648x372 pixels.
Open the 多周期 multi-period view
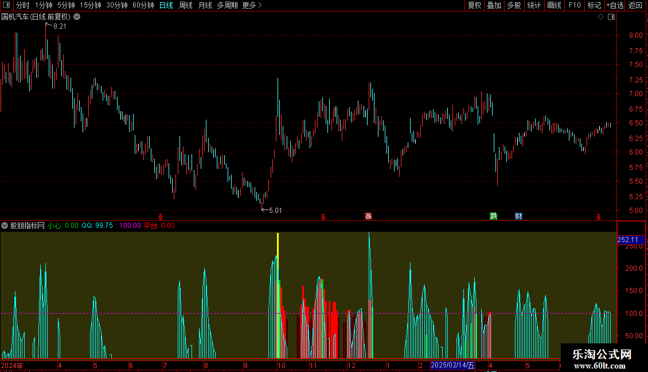[227, 5]
